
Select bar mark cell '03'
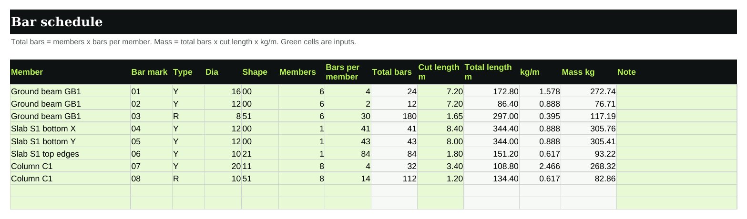click(x=152, y=116)
